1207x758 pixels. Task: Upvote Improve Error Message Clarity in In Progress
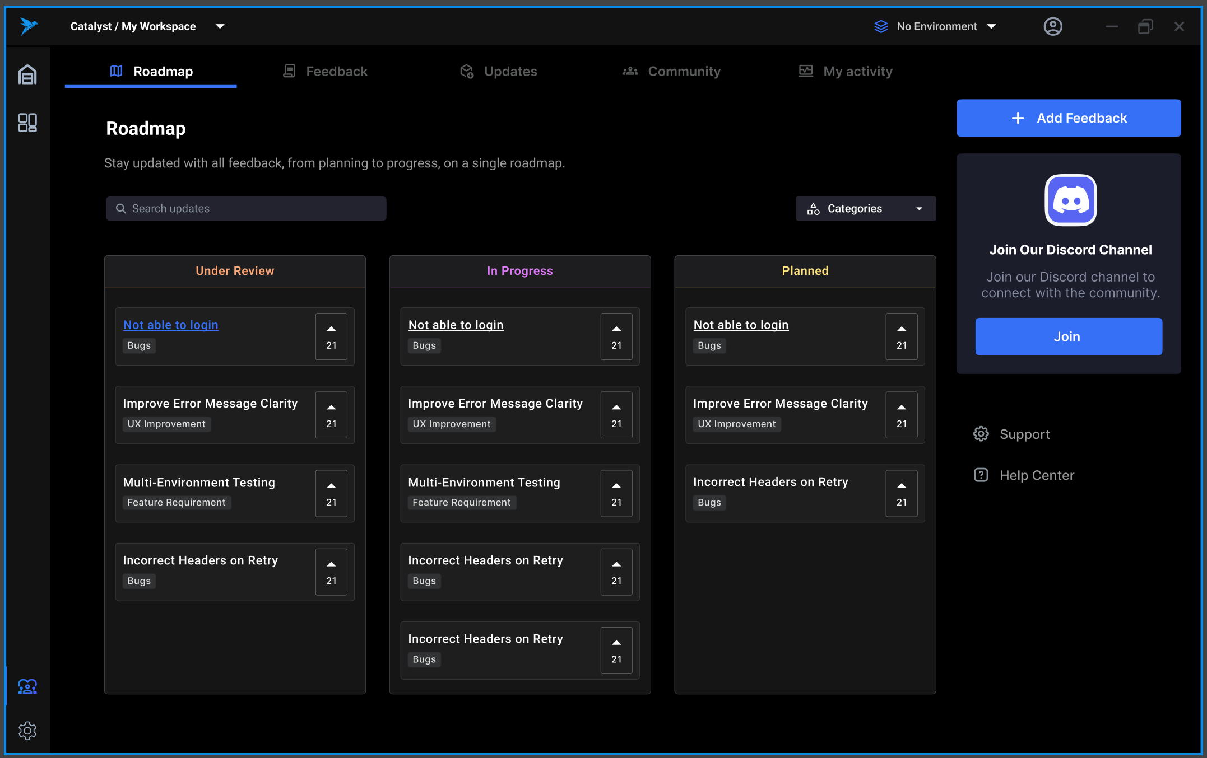(x=616, y=414)
